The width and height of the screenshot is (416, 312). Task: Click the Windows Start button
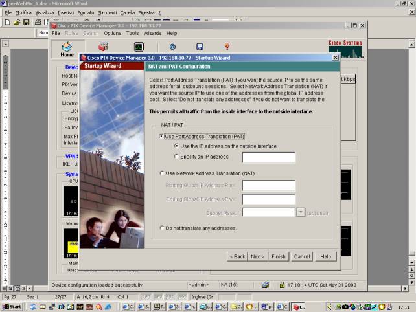point(12,307)
